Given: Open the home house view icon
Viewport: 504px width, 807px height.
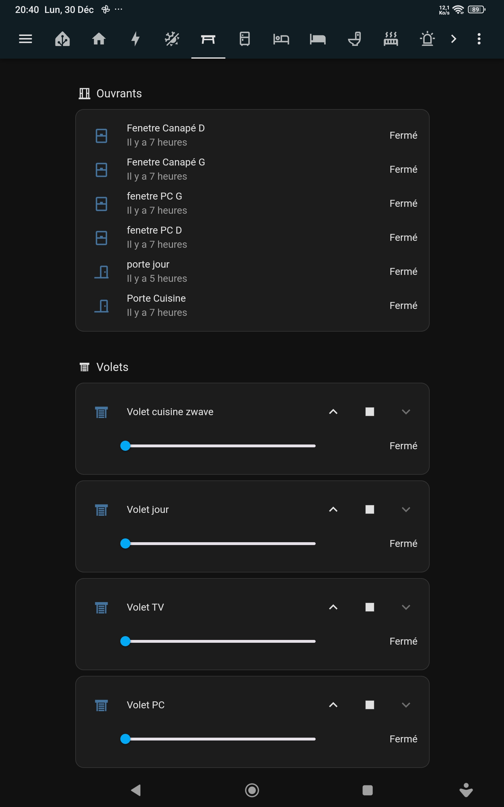Looking at the screenshot, I should [99, 39].
